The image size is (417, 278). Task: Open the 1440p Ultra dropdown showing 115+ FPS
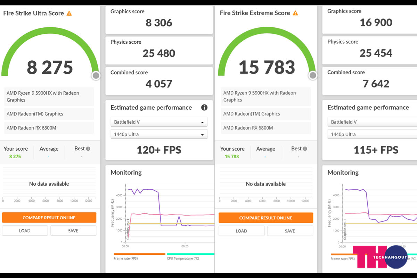(372, 134)
